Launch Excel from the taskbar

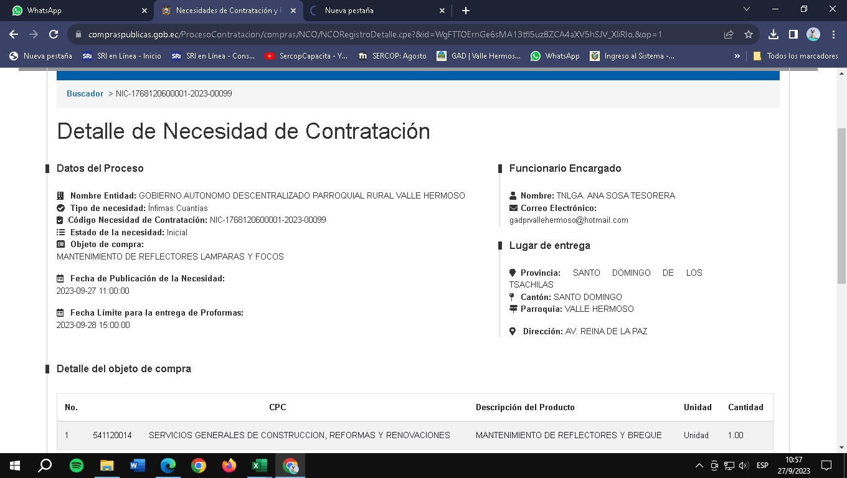click(259, 466)
